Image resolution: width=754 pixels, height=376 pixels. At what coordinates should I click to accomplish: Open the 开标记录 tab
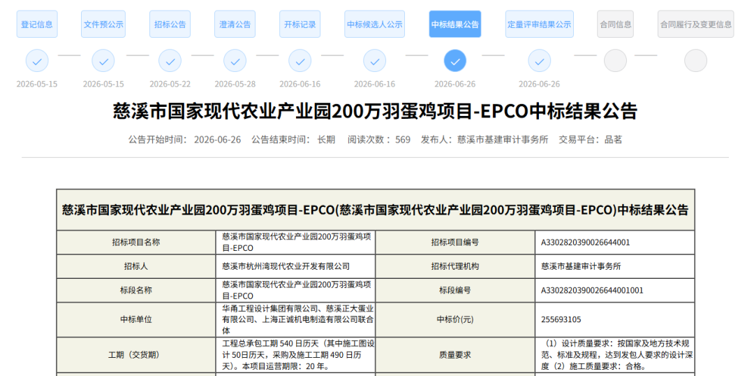click(300, 24)
